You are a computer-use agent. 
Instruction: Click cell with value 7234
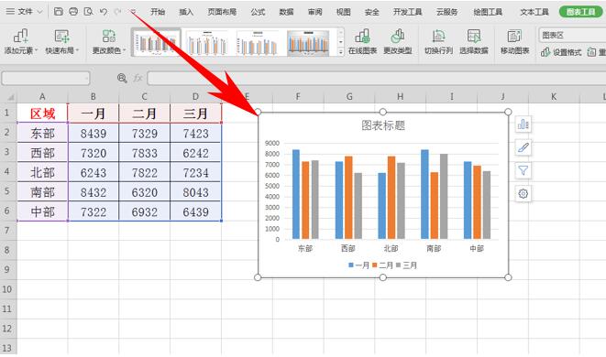[195, 172]
